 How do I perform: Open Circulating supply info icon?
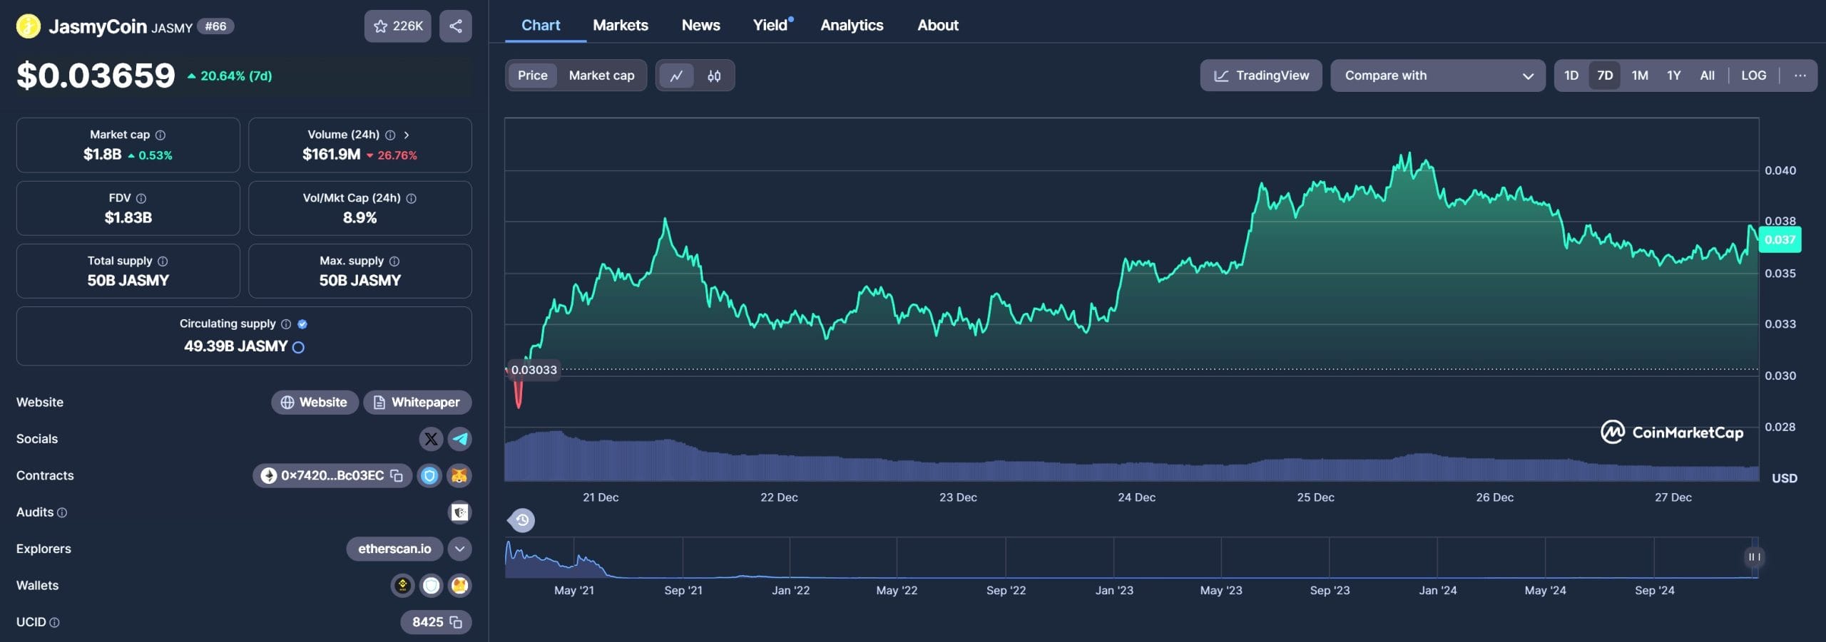point(286,323)
